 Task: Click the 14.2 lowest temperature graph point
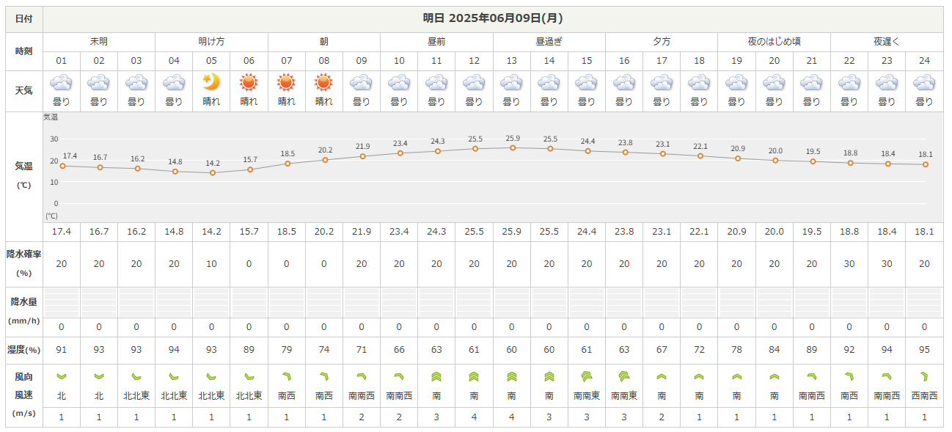point(212,173)
